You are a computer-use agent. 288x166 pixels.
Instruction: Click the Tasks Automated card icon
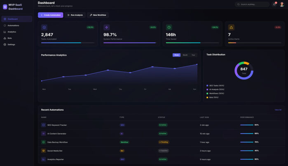pos(44,27)
